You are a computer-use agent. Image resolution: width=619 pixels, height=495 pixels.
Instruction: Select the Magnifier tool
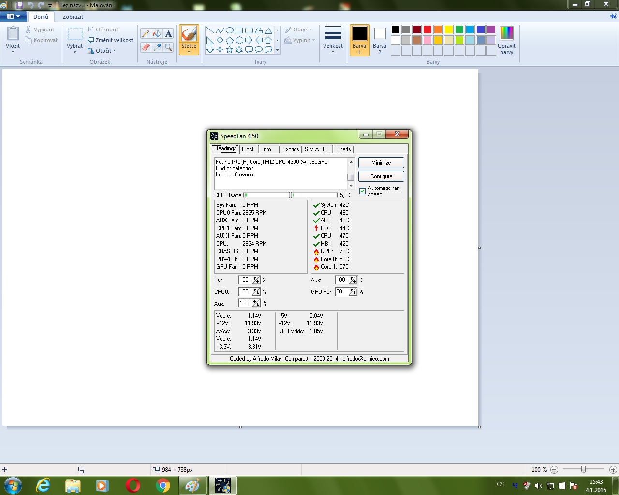(168, 47)
